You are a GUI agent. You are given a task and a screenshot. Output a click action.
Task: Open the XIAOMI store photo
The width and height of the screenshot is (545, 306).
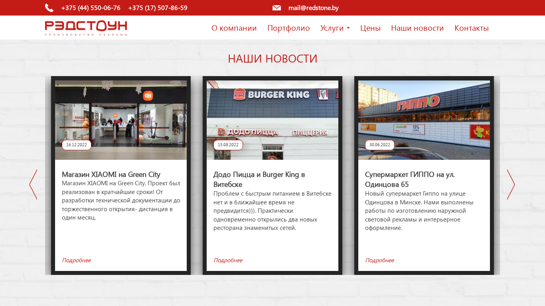(x=121, y=120)
